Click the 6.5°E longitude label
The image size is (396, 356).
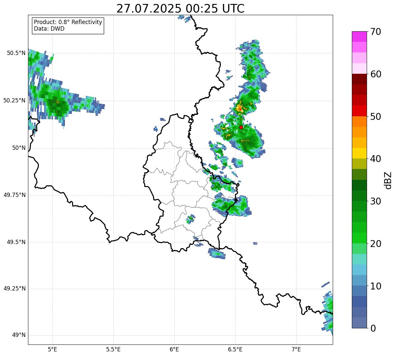236,349
